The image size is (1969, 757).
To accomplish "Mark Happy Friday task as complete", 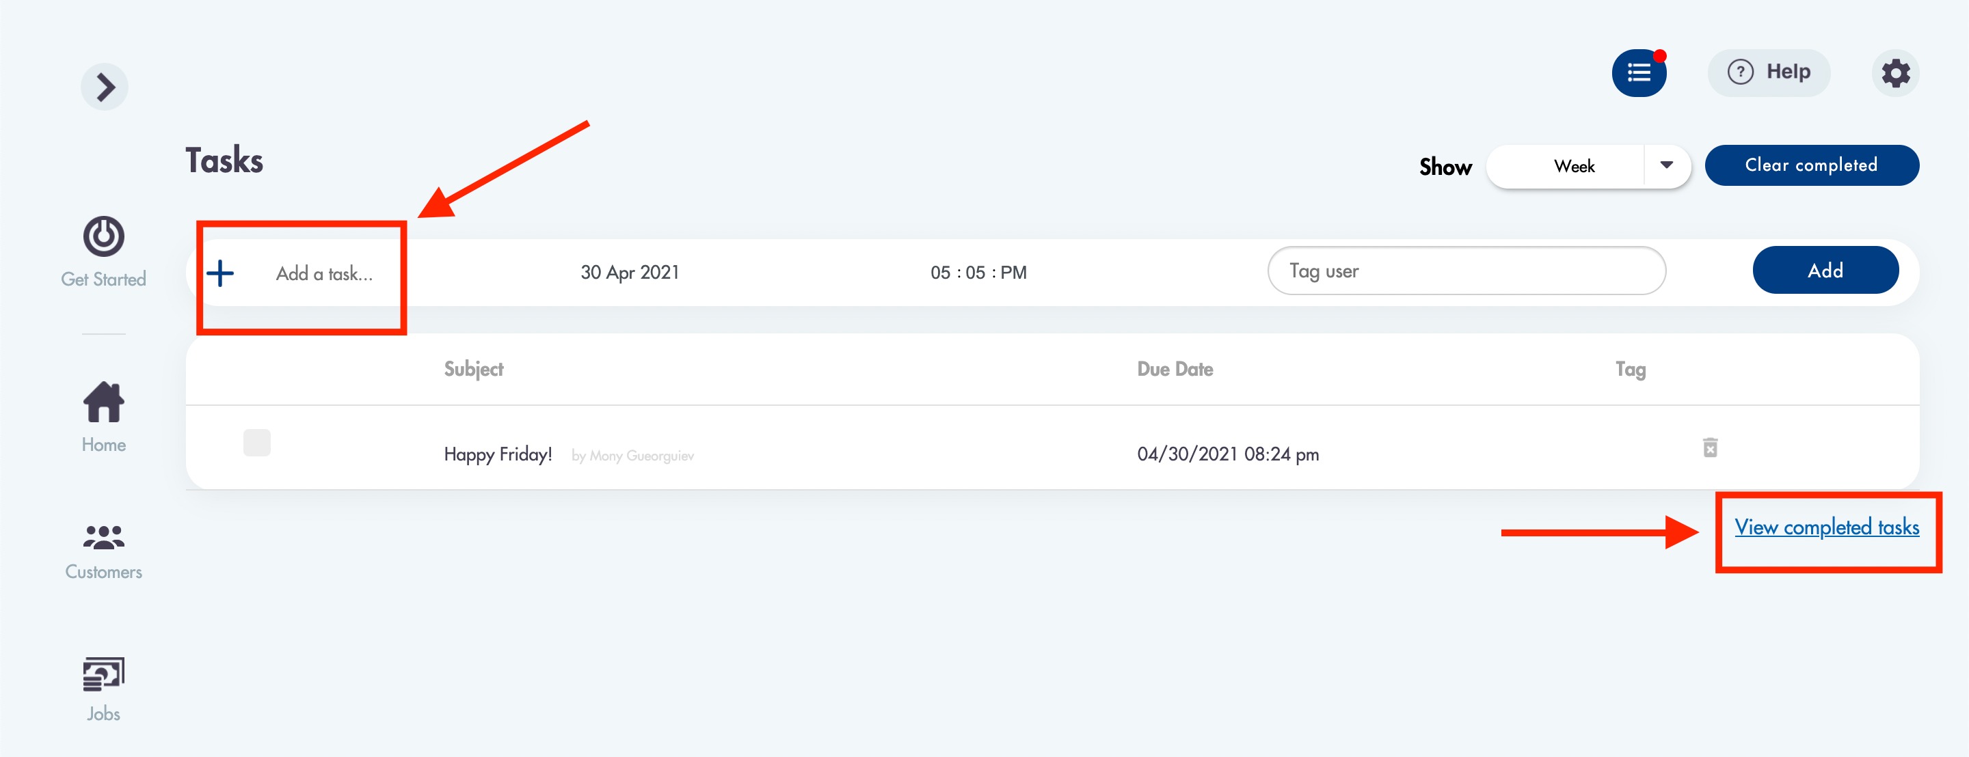I will click(x=257, y=443).
